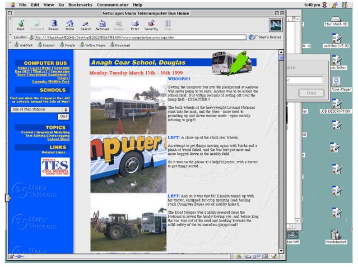Click the stuck bus rear wheels photo
The height and width of the screenshot is (267, 358).
point(128,163)
